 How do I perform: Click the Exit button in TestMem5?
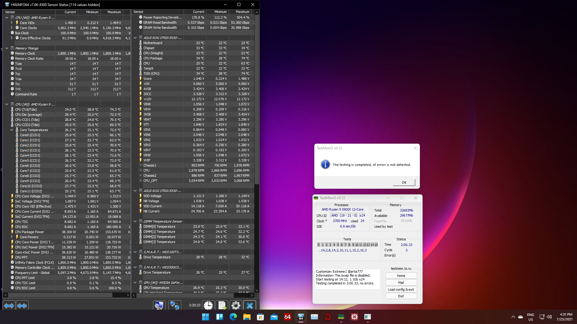click(x=401, y=296)
